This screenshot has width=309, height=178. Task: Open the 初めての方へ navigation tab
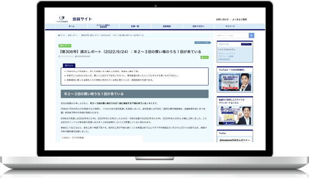coord(198,26)
